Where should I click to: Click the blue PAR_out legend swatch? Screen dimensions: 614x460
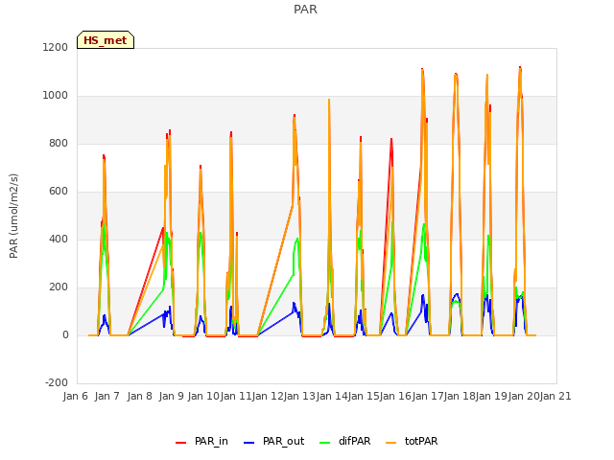[249, 443]
